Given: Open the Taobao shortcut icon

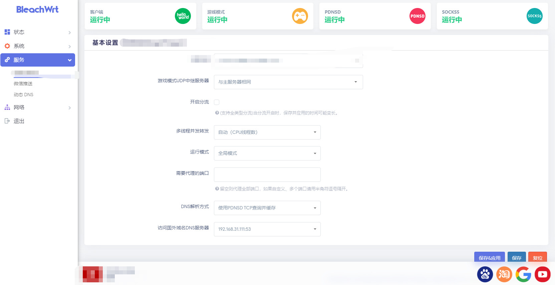Looking at the screenshot, I should pyautogui.click(x=504, y=274).
